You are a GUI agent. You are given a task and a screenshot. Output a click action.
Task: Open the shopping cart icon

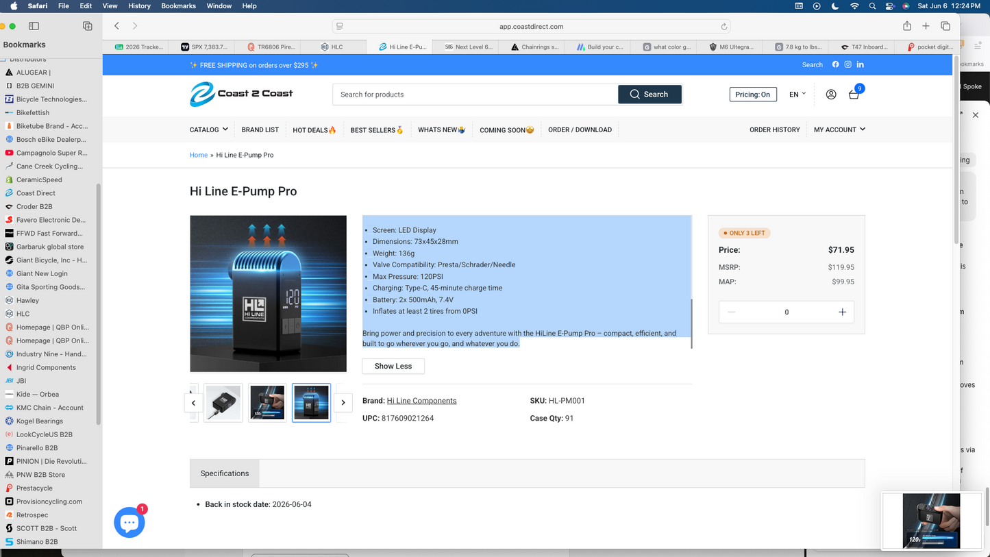pyautogui.click(x=854, y=95)
